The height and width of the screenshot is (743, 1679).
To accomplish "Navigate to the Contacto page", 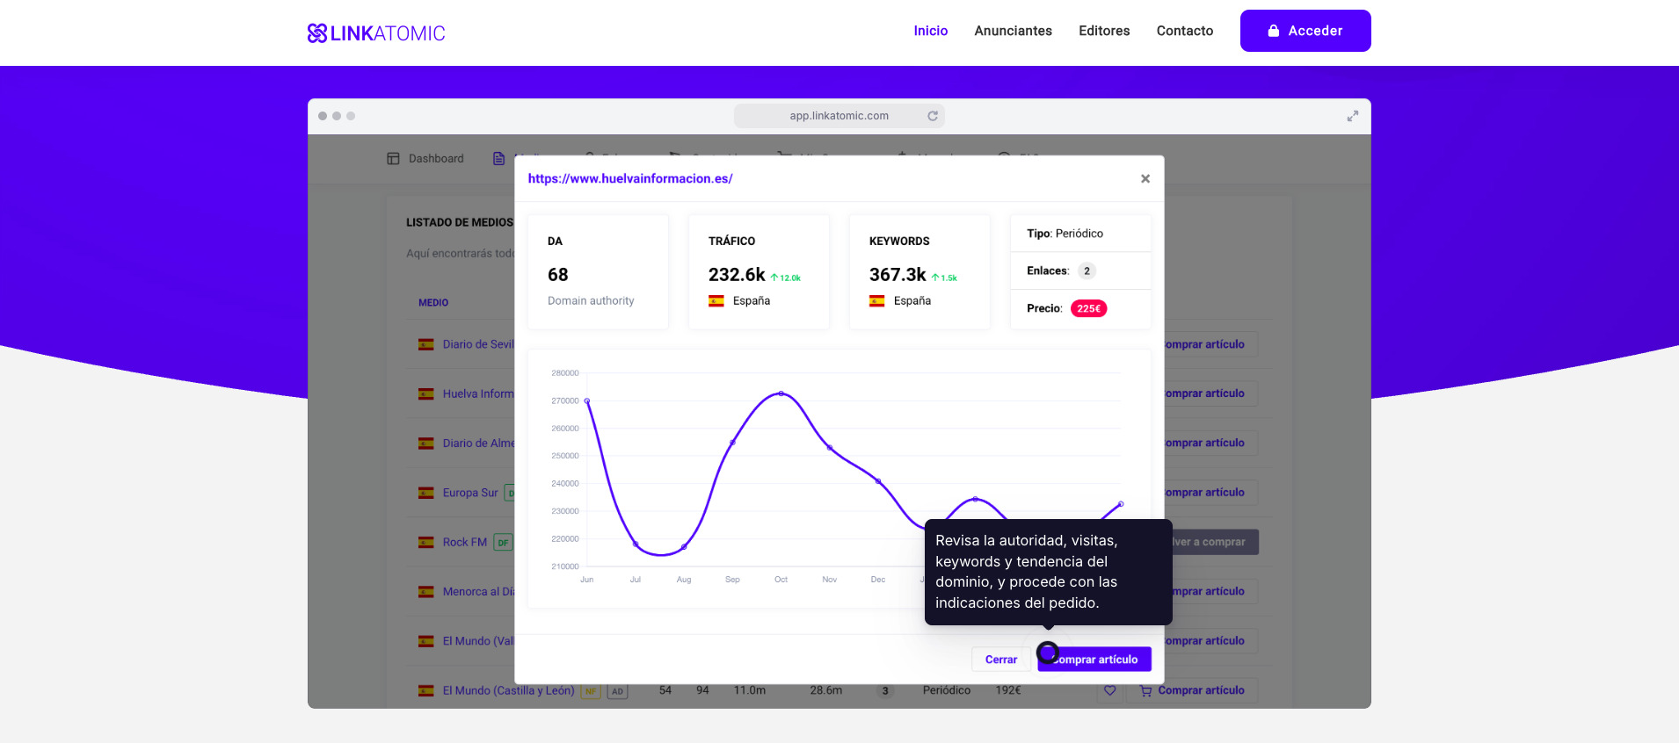I will pos(1184,31).
